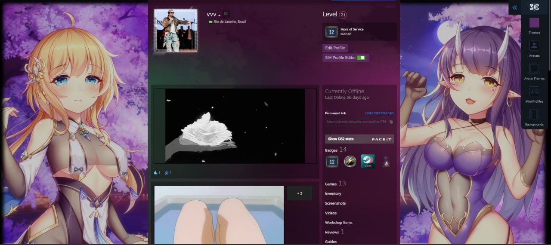Click the 0% tag next to username
Image resolution: width=551 pixels, height=245 pixels.
[226, 14]
